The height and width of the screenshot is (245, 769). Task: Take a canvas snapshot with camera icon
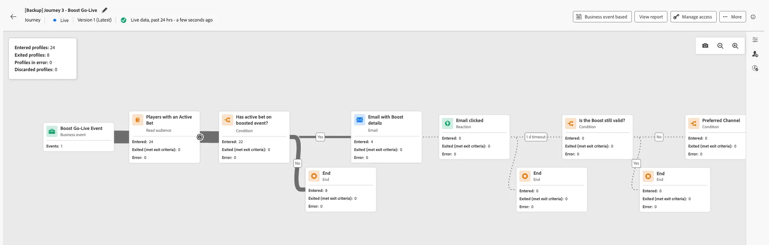[x=705, y=46]
